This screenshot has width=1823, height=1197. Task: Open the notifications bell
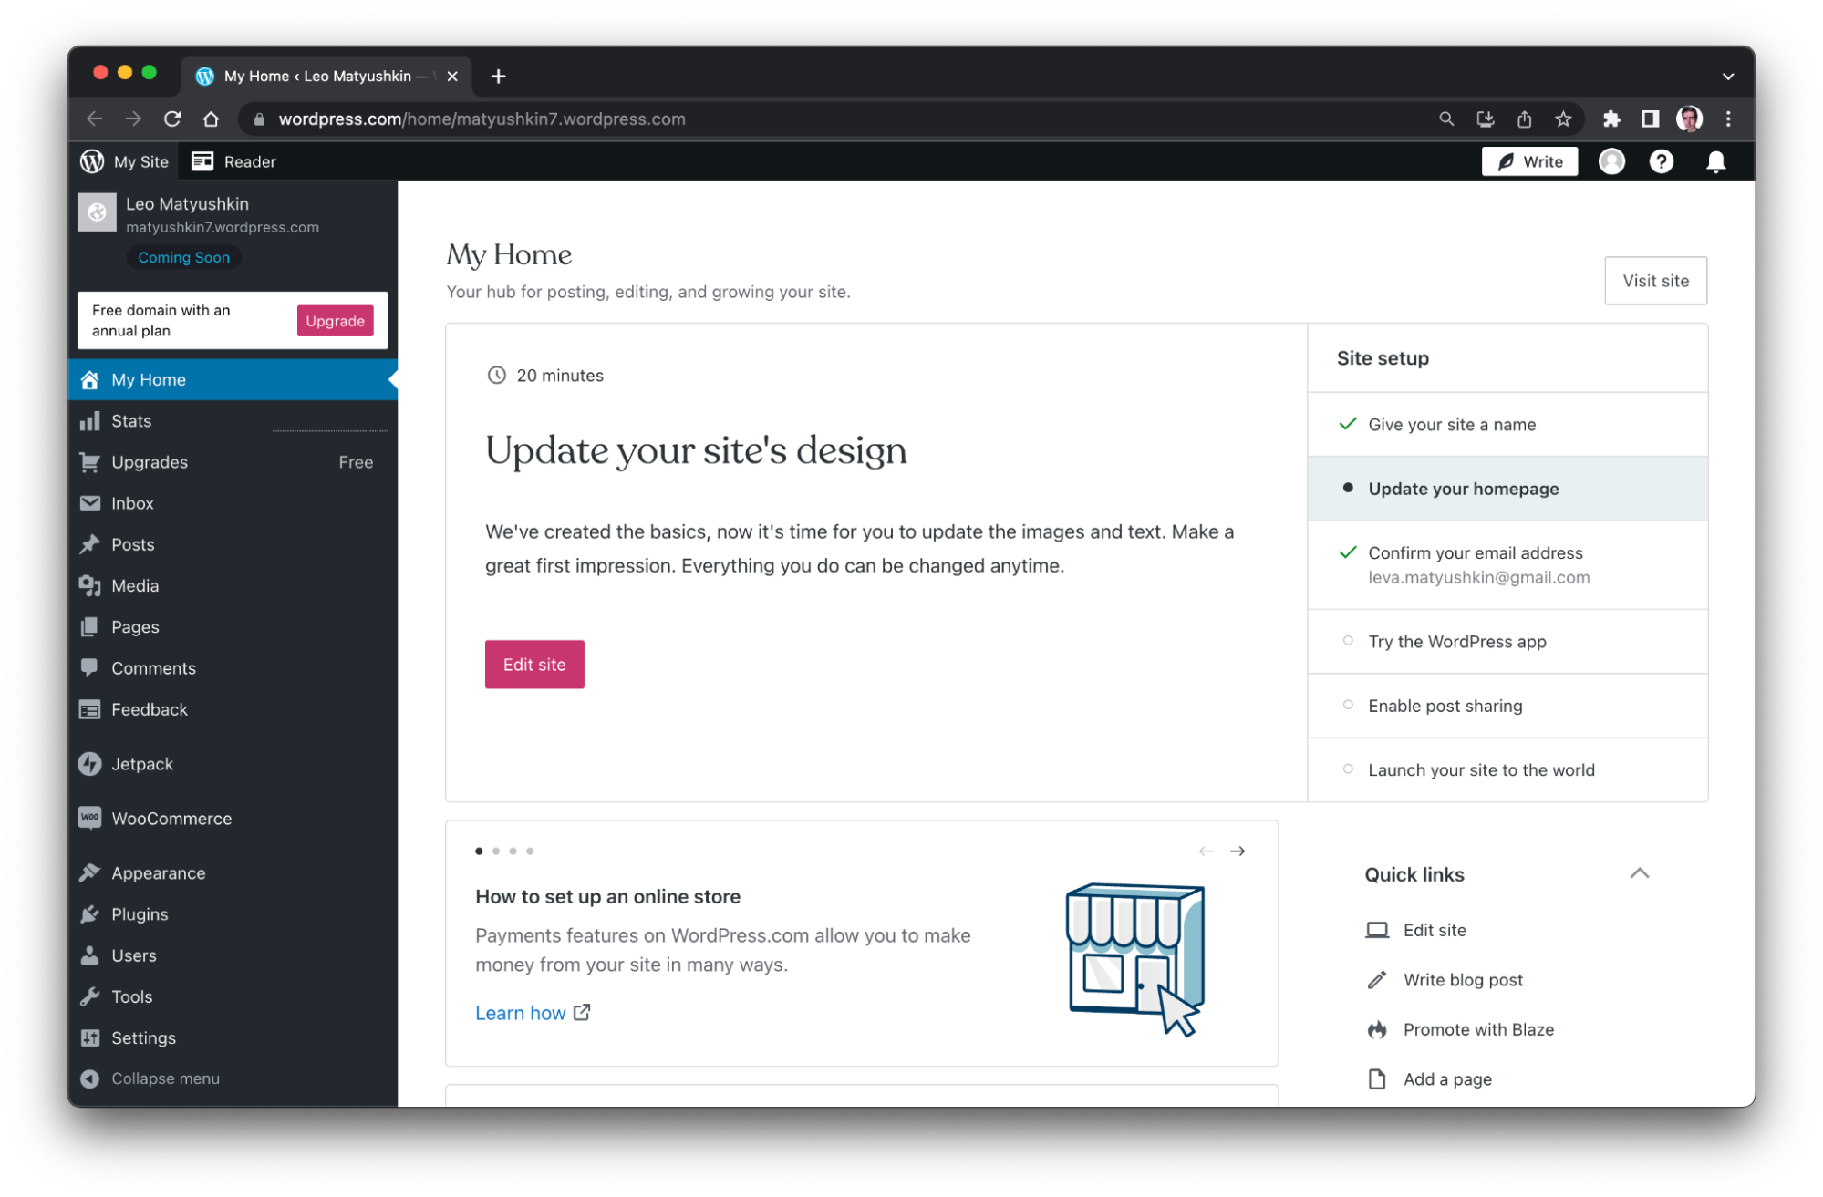tap(1715, 161)
